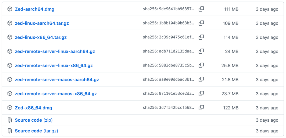Download zed-remote-server-linux-aarch64.gz
The width and height of the screenshot is (286, 138).
coord(55,51)
